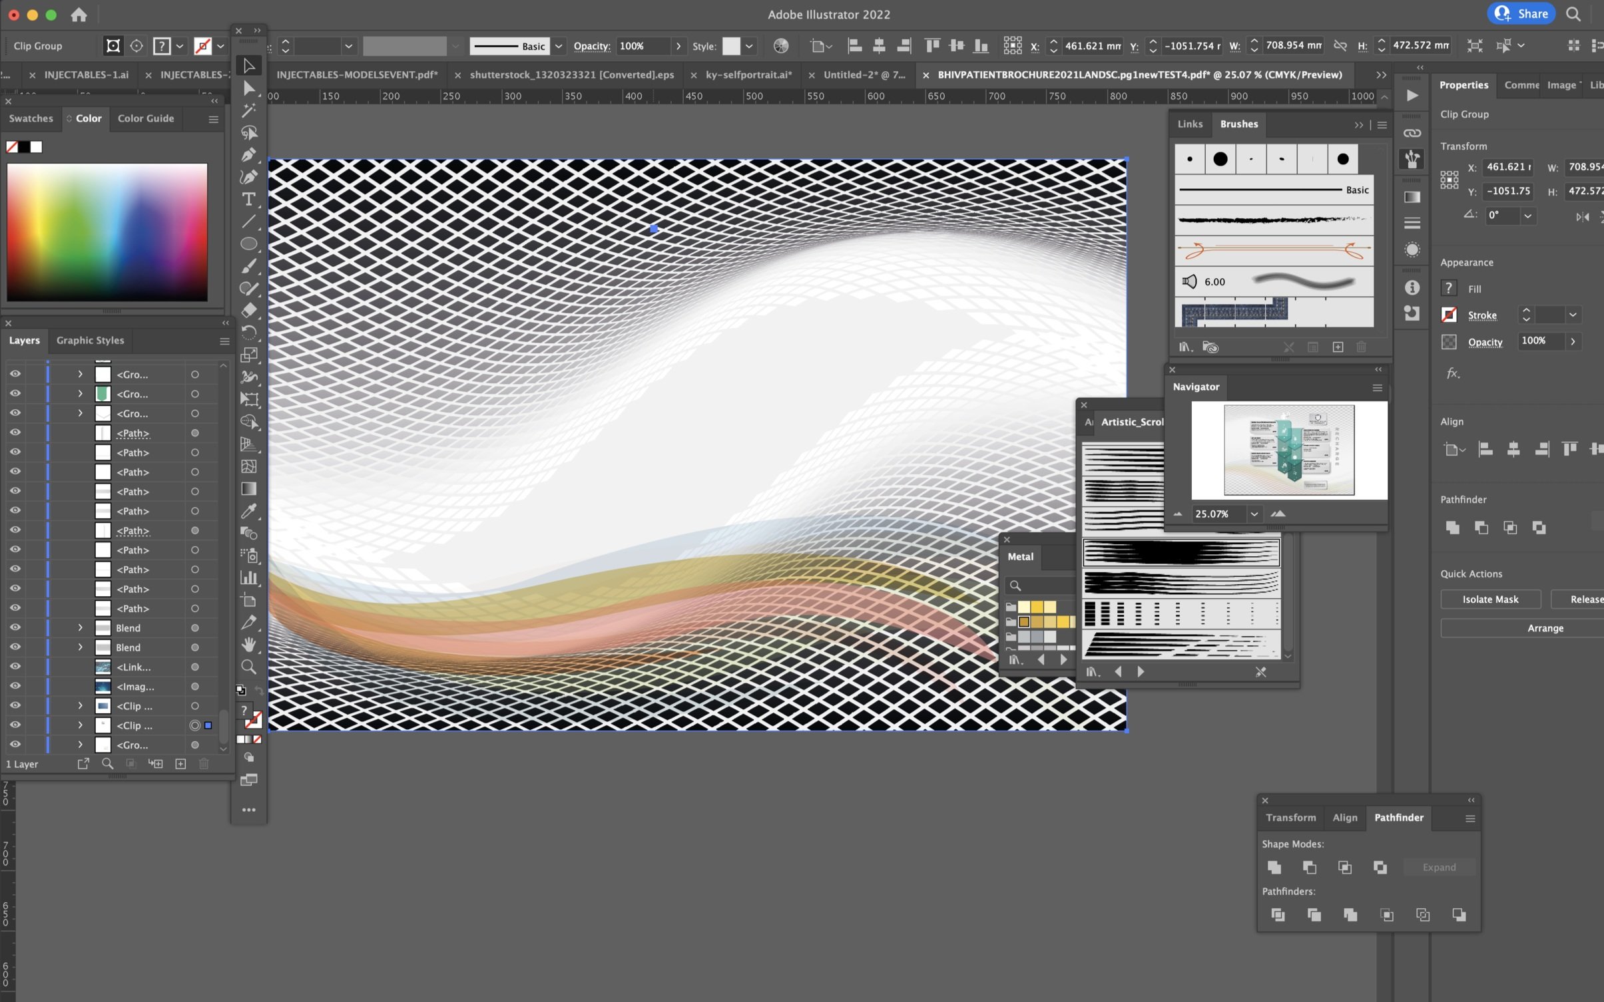This screenshot has width=1604, height=1002.
Task: Select the Eraser tool
Action: 248,311
